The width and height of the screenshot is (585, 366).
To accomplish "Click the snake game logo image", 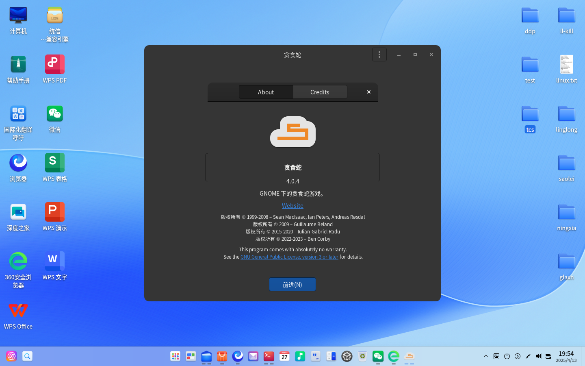I will click(x=293, y=132).
